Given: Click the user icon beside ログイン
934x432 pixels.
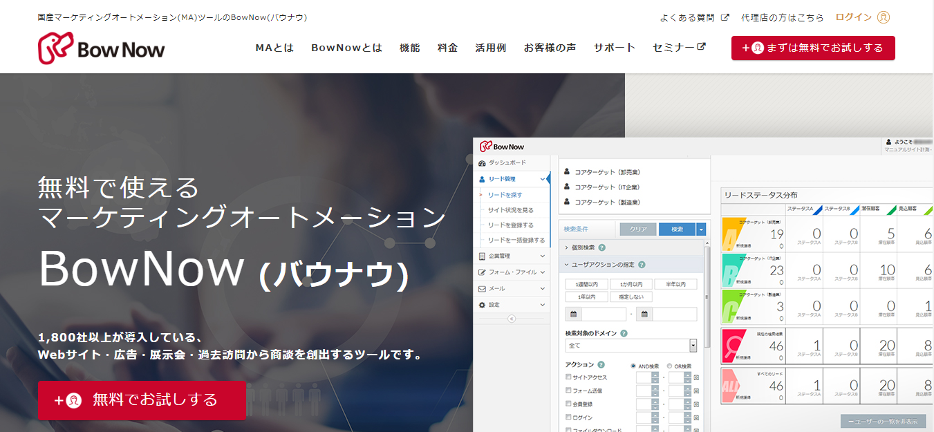Looking at the screenshot, I should [883, 17].
